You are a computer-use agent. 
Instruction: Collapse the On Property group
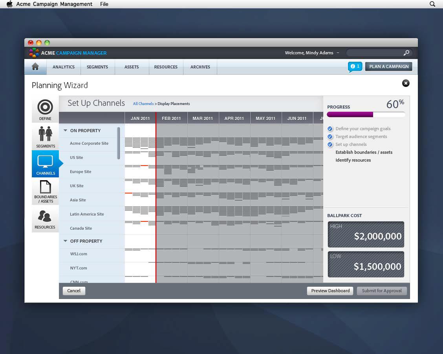65,131
